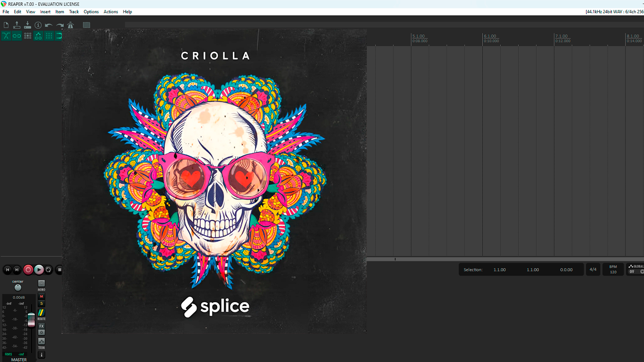The height and width of the screenshot is (362, 644).
Task: Toggle master track mute M button
Action: 41,296
